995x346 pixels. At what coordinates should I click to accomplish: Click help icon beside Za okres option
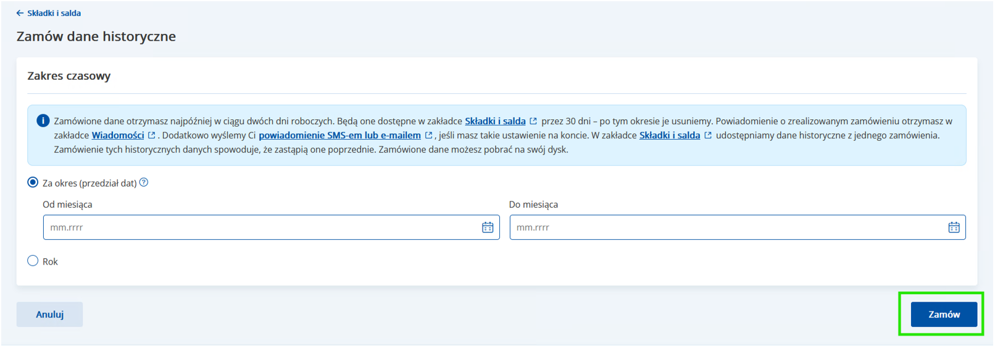pyautogui.click(x=144, y=182)
